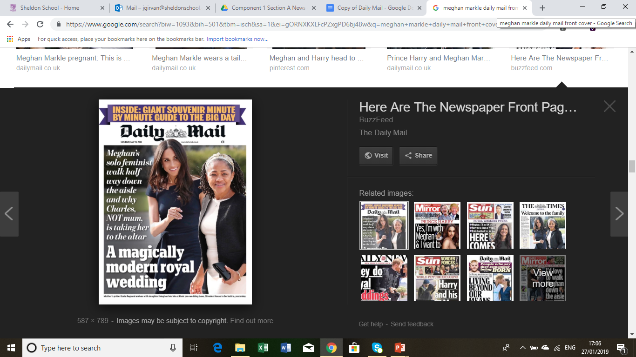Viewport: 636px width, 357px height.
Task: Launch Excel from the taskbar
Action: pos(263,348)
